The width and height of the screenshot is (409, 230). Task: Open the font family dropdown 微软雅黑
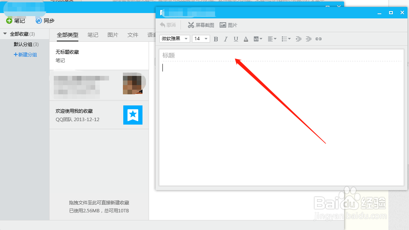[x=174, y=39]
